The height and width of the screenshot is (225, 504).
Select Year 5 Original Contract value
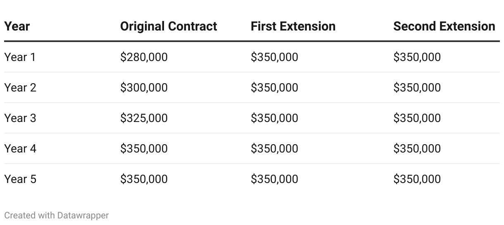point(144,179)
